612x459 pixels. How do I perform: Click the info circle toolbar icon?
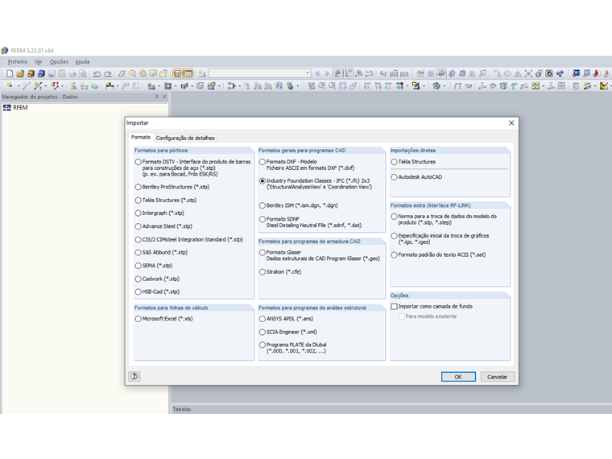(539, 73)
